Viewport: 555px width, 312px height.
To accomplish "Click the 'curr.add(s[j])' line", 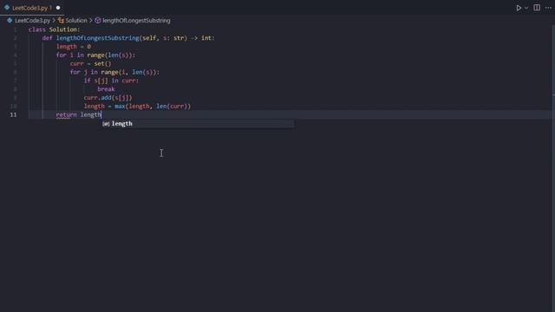I will 108,98.
